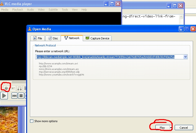
Task: Stop playback with the Stop button
Action: pos(21,96)
